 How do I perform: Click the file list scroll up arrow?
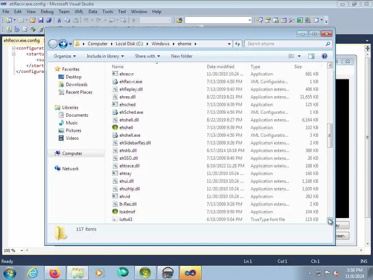tap(330, 65)
